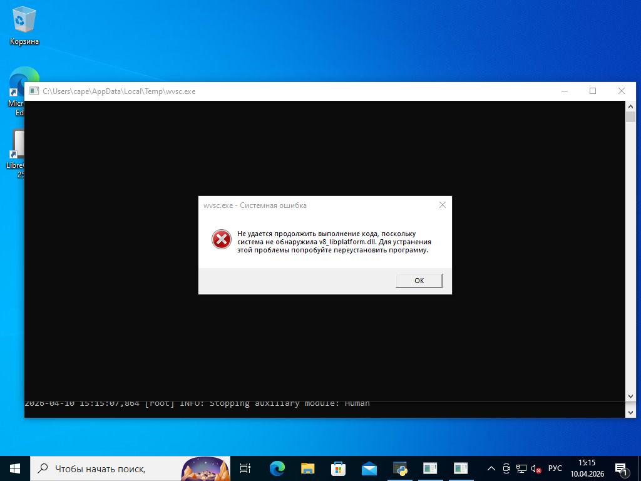Screen dimensions: 641x481
Task: Open Microsoft Store from the taskbar
Action: pos(338,468)
